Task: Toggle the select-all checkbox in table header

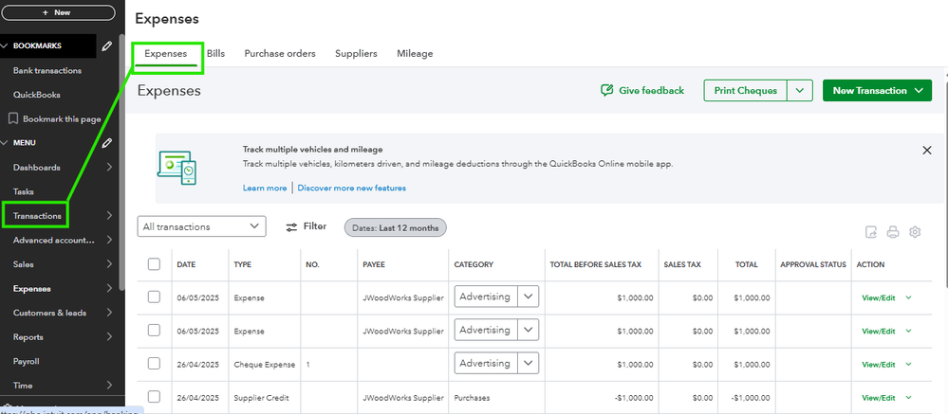Action: point(155,264)
